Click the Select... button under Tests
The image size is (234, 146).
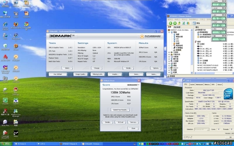point(67,68)
